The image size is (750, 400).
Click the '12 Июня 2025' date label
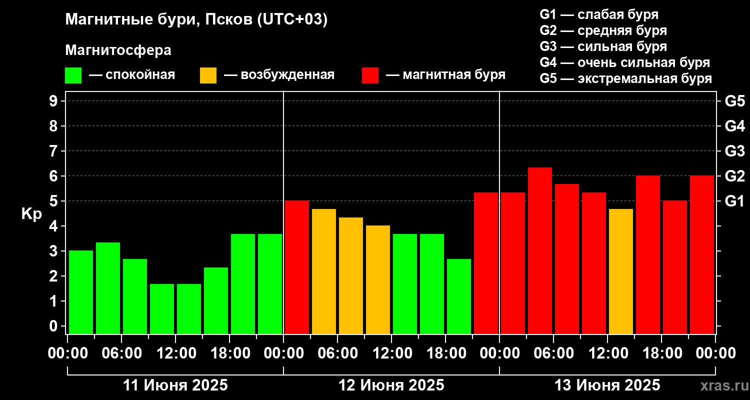[391, 385]
